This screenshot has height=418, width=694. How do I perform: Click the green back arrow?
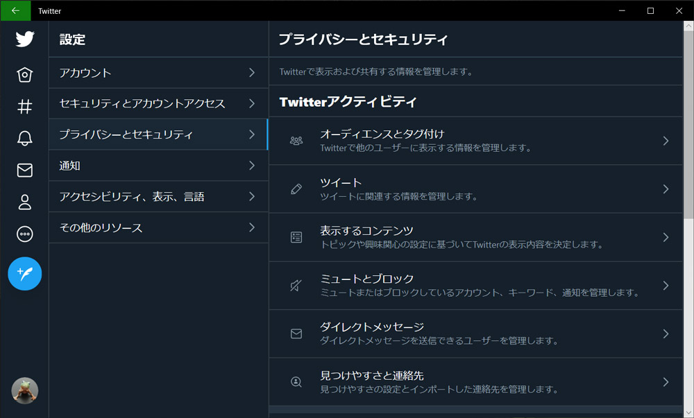pos(15,10)
